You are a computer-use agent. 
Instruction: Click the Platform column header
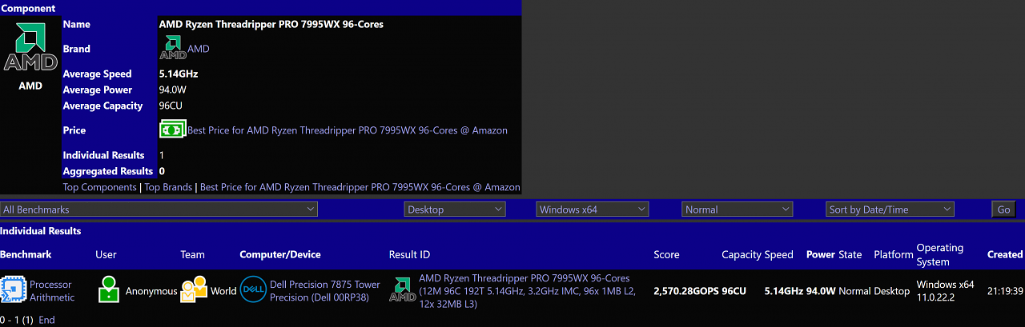click(x=894, y=255)
